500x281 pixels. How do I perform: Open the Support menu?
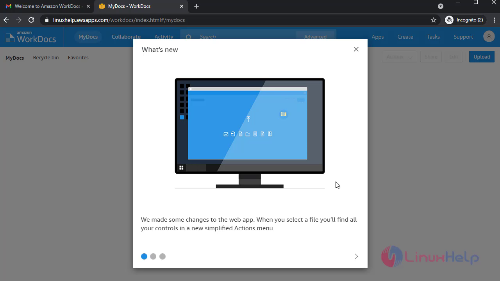(463, 37)
